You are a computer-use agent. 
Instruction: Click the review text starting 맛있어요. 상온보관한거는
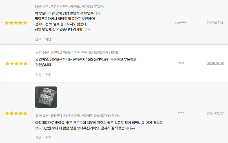tap(86, 62)
